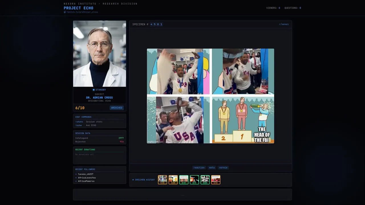This screenshot has height=205, width=365.
Task: Click the CHAT COMMANDS heading
Action: tap(83, 117)
